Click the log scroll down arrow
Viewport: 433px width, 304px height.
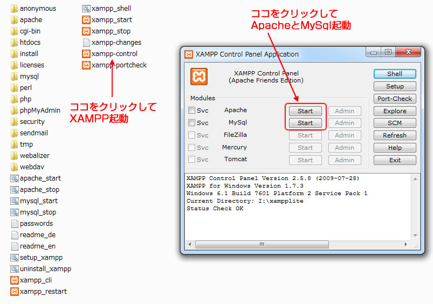tap(415, 235)
